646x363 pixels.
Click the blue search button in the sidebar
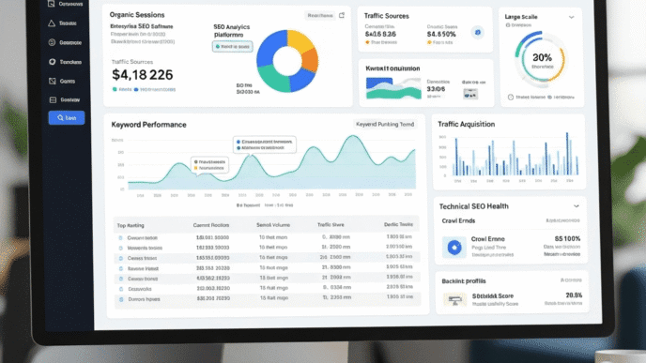(x=67, y=117)
